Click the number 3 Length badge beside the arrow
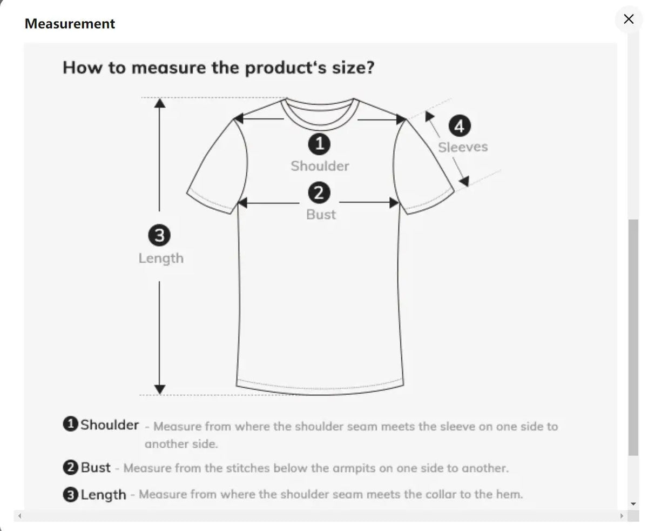This screenshot has width=648, height=531. click(160, 236)
